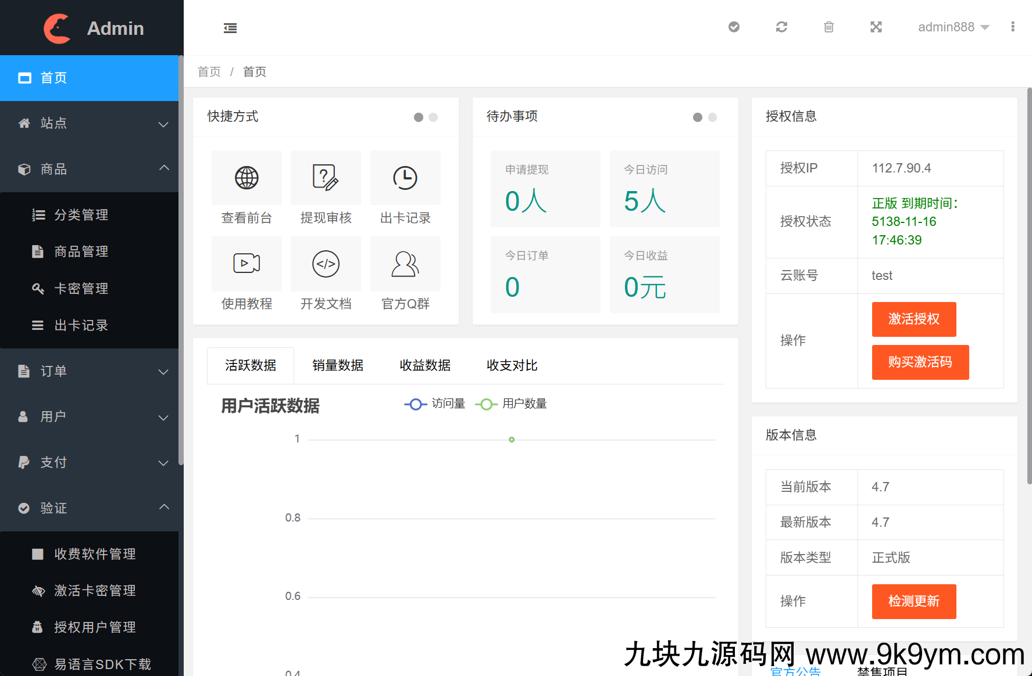Click the 检测更新 button
The image size is (1032, 676).
tap(913, 602)
